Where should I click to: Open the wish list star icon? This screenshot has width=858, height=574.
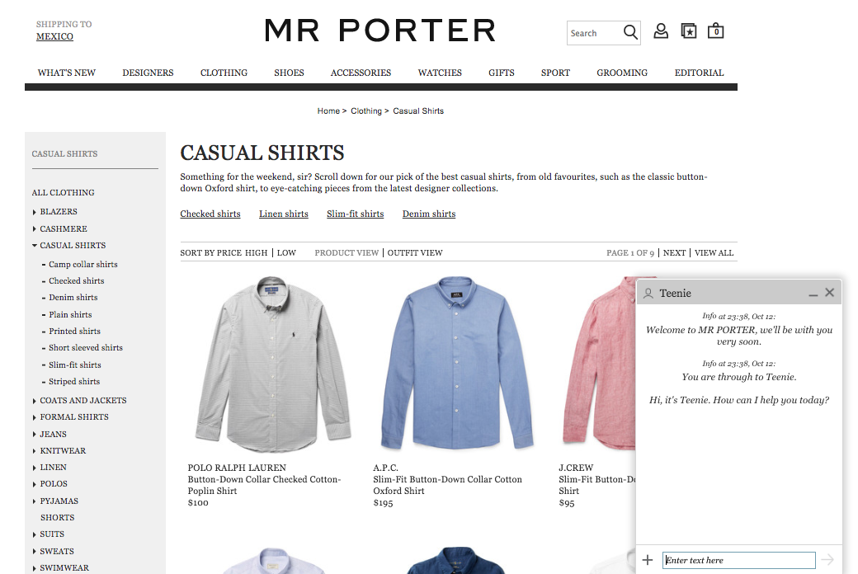(689, 31)
